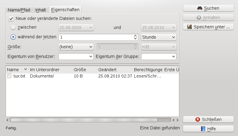238x136 pixels.
Task: Select the zwischen radio button
Action: click(13, 27)
